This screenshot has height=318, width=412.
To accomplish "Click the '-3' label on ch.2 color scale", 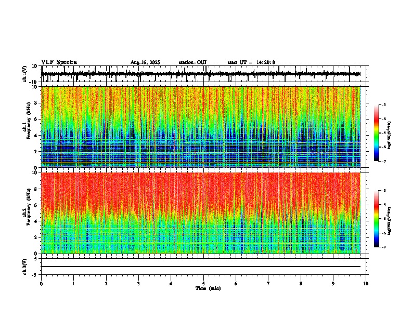I will point(384,191).
